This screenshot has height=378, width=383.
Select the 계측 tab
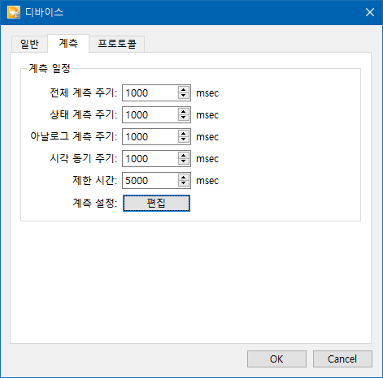coord(68,43)
